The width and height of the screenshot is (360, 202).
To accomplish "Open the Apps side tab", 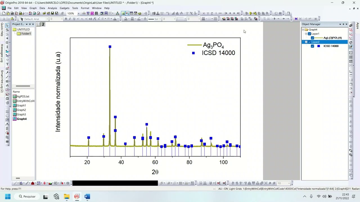I will [357, 26].
